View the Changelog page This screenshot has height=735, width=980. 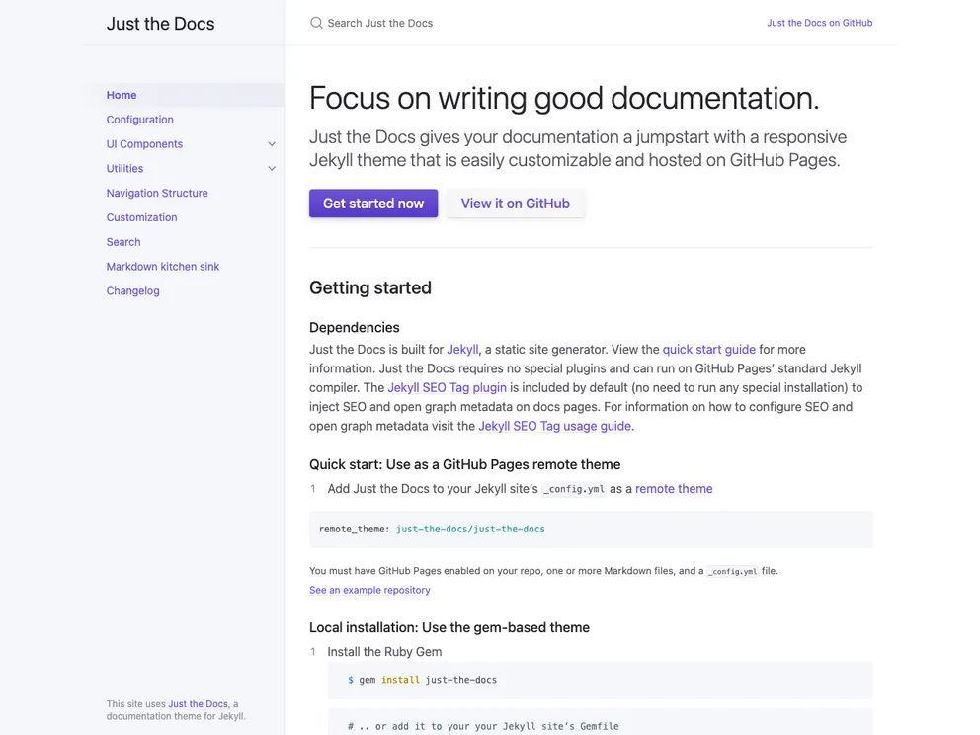click(132, 290)
